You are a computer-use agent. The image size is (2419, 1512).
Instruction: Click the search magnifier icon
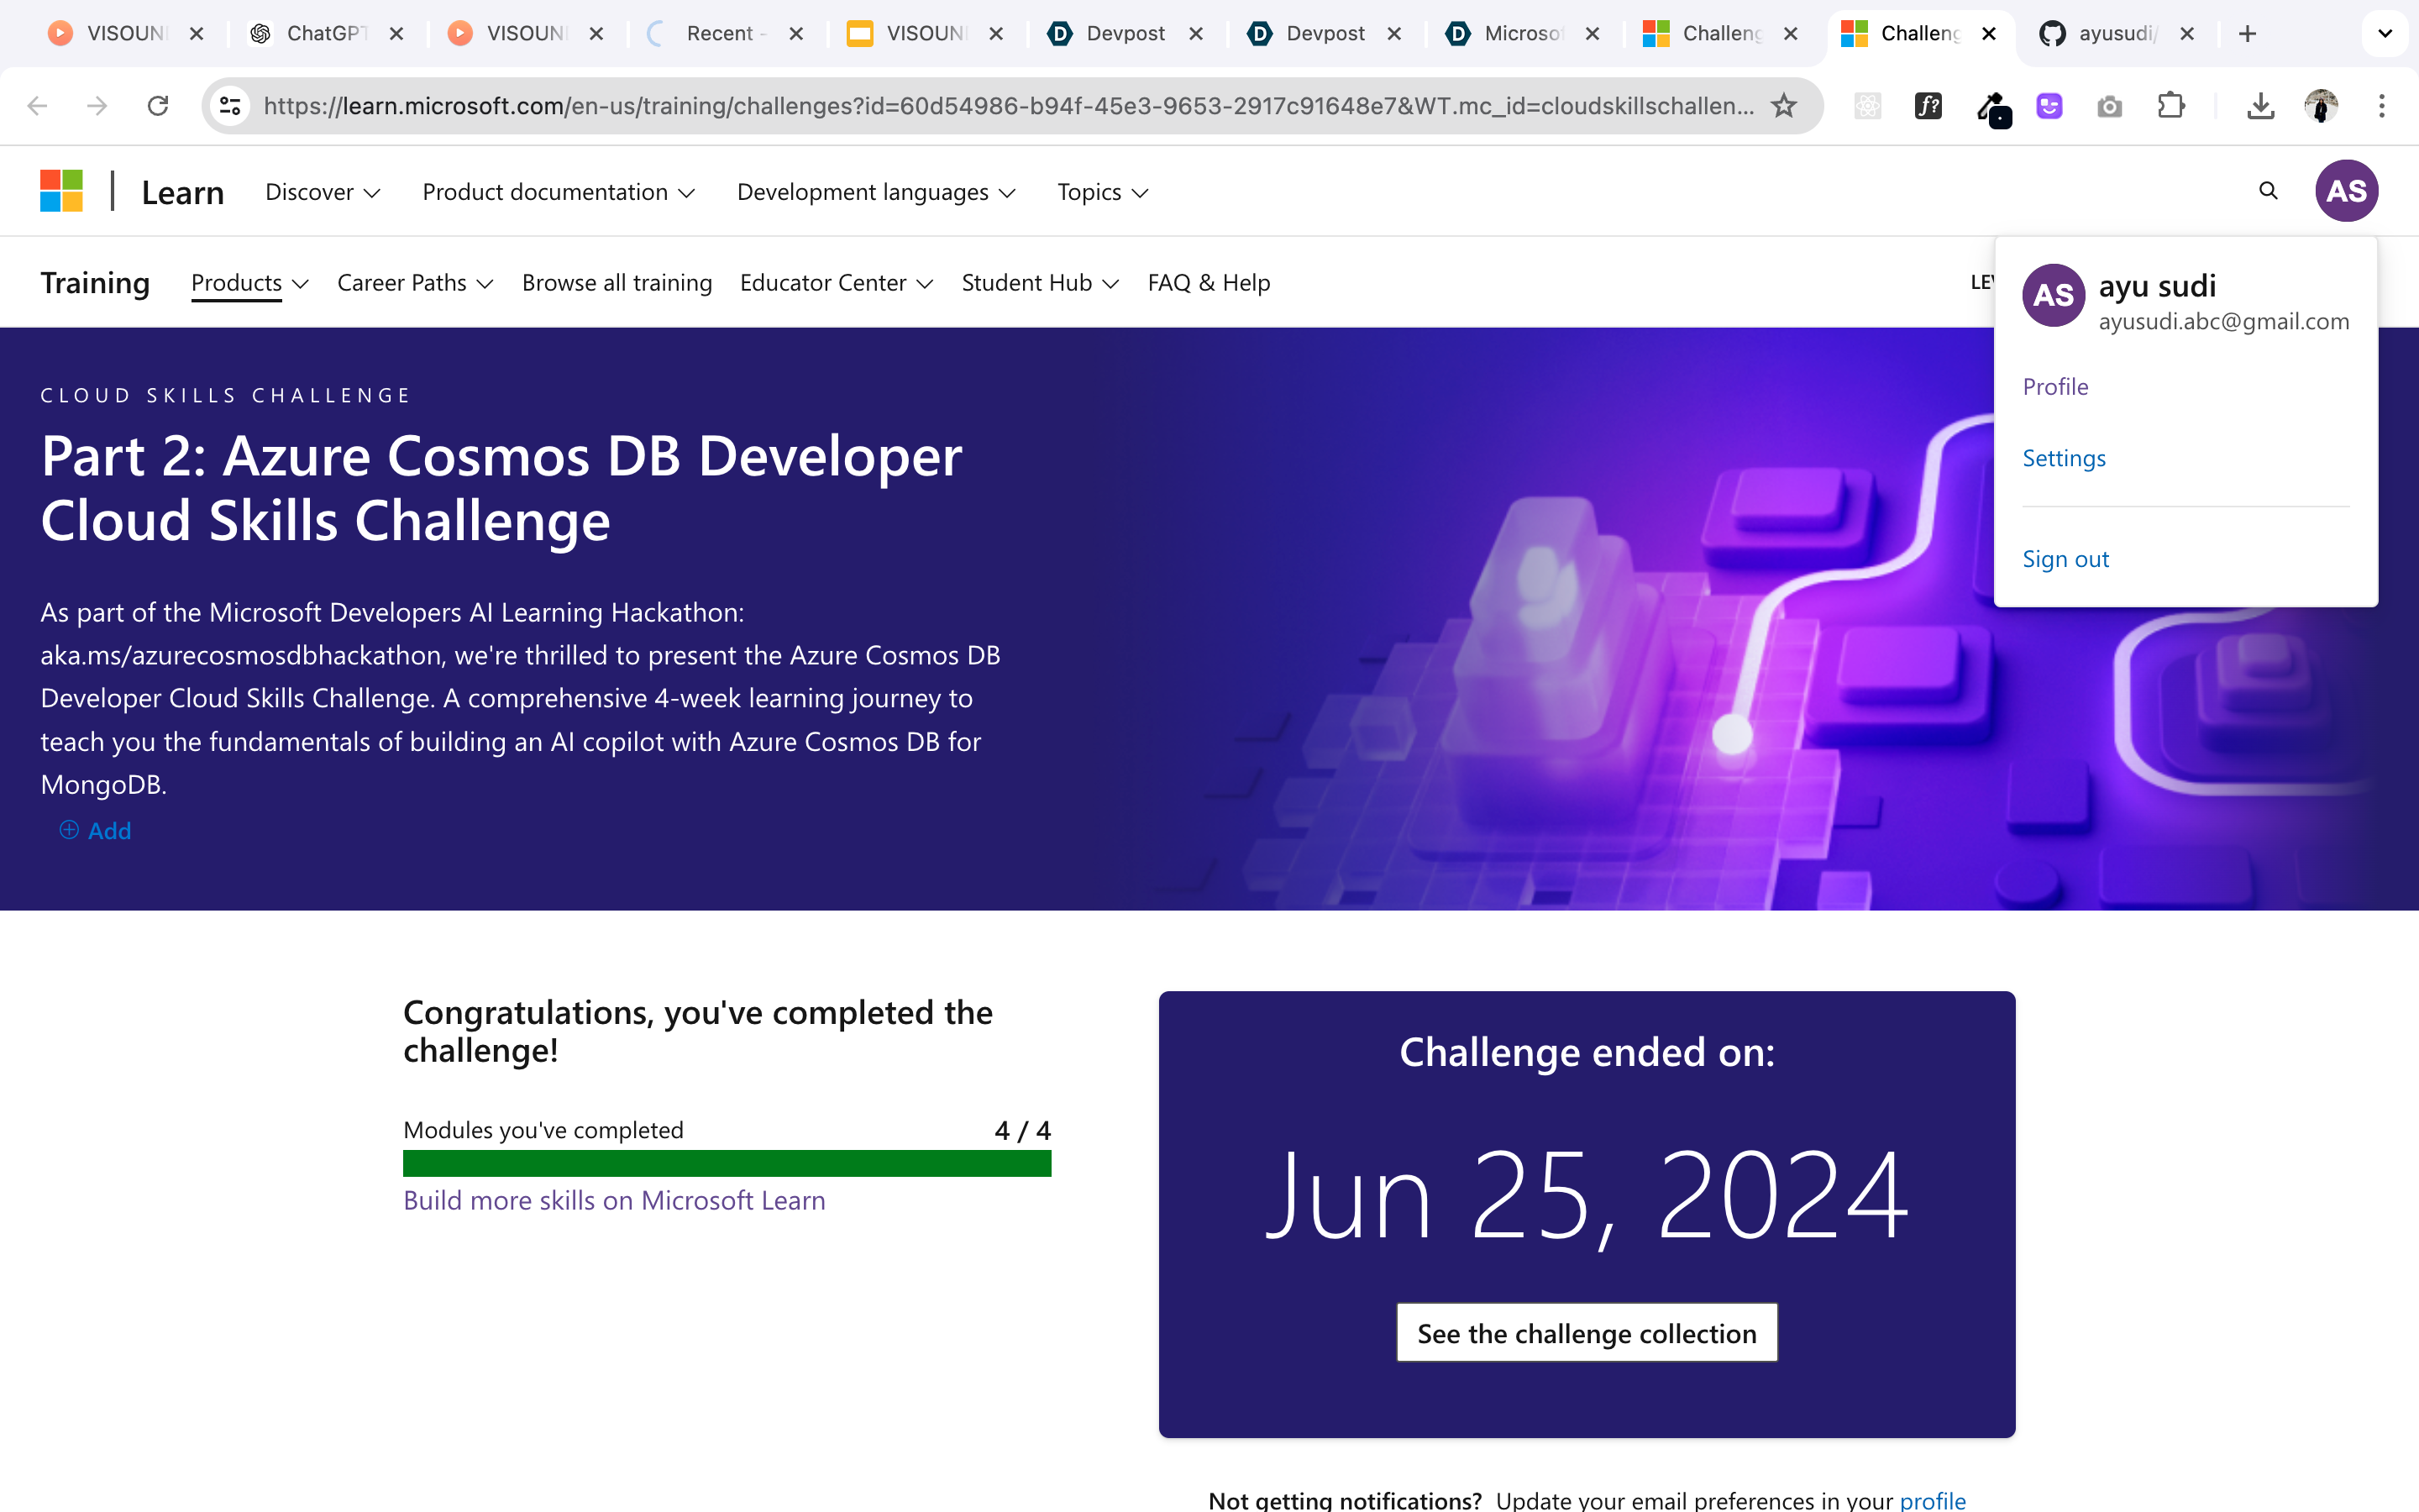2268,191
